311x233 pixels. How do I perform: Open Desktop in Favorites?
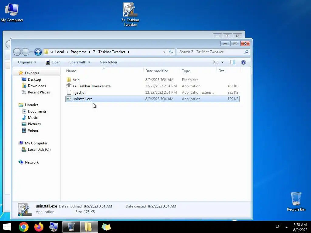coord(34,79)
